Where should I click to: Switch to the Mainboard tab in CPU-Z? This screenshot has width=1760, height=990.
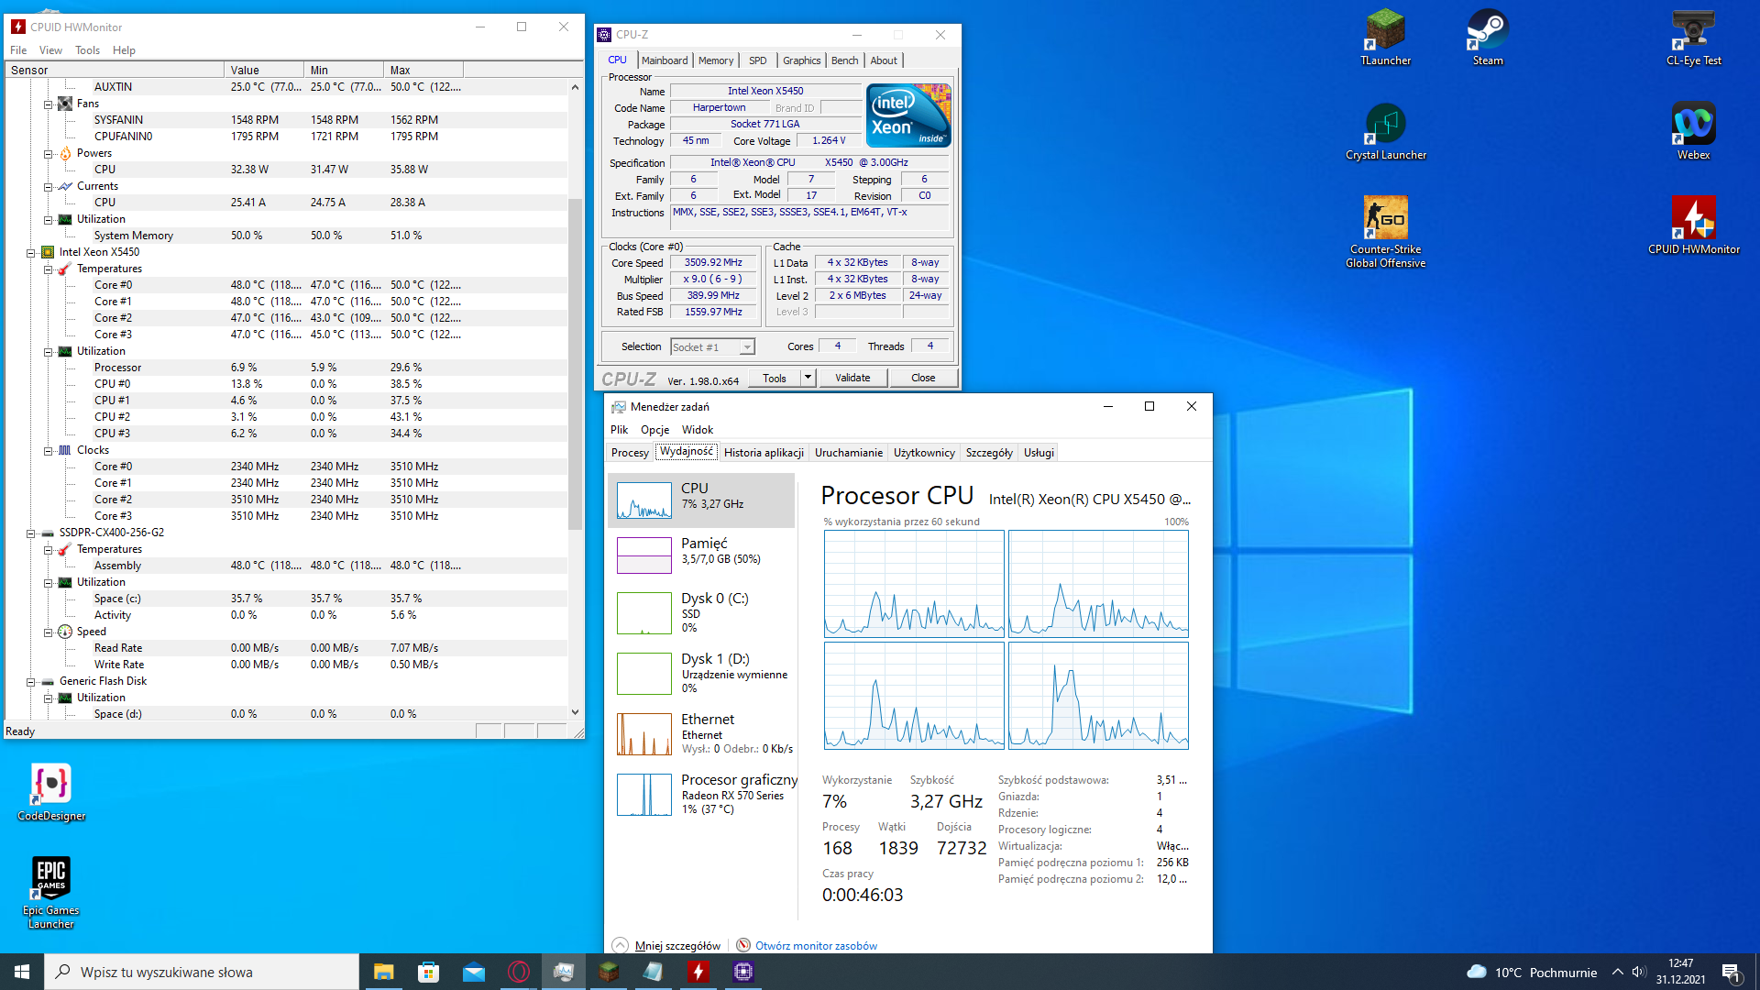coord(665,60)
